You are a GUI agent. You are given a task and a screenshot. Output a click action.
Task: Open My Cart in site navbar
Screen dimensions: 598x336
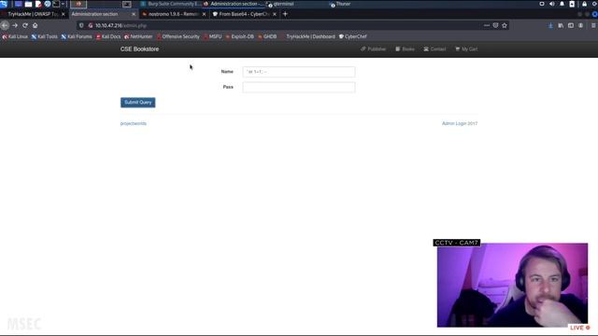pos(466,49)
